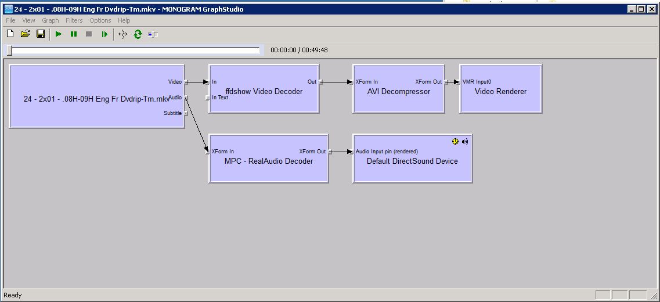Select the MPC - RealAudio Decoder filter

(x=269, y=159)
